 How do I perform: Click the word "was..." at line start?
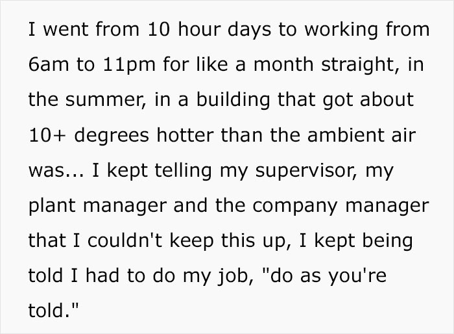click(56, 171)
